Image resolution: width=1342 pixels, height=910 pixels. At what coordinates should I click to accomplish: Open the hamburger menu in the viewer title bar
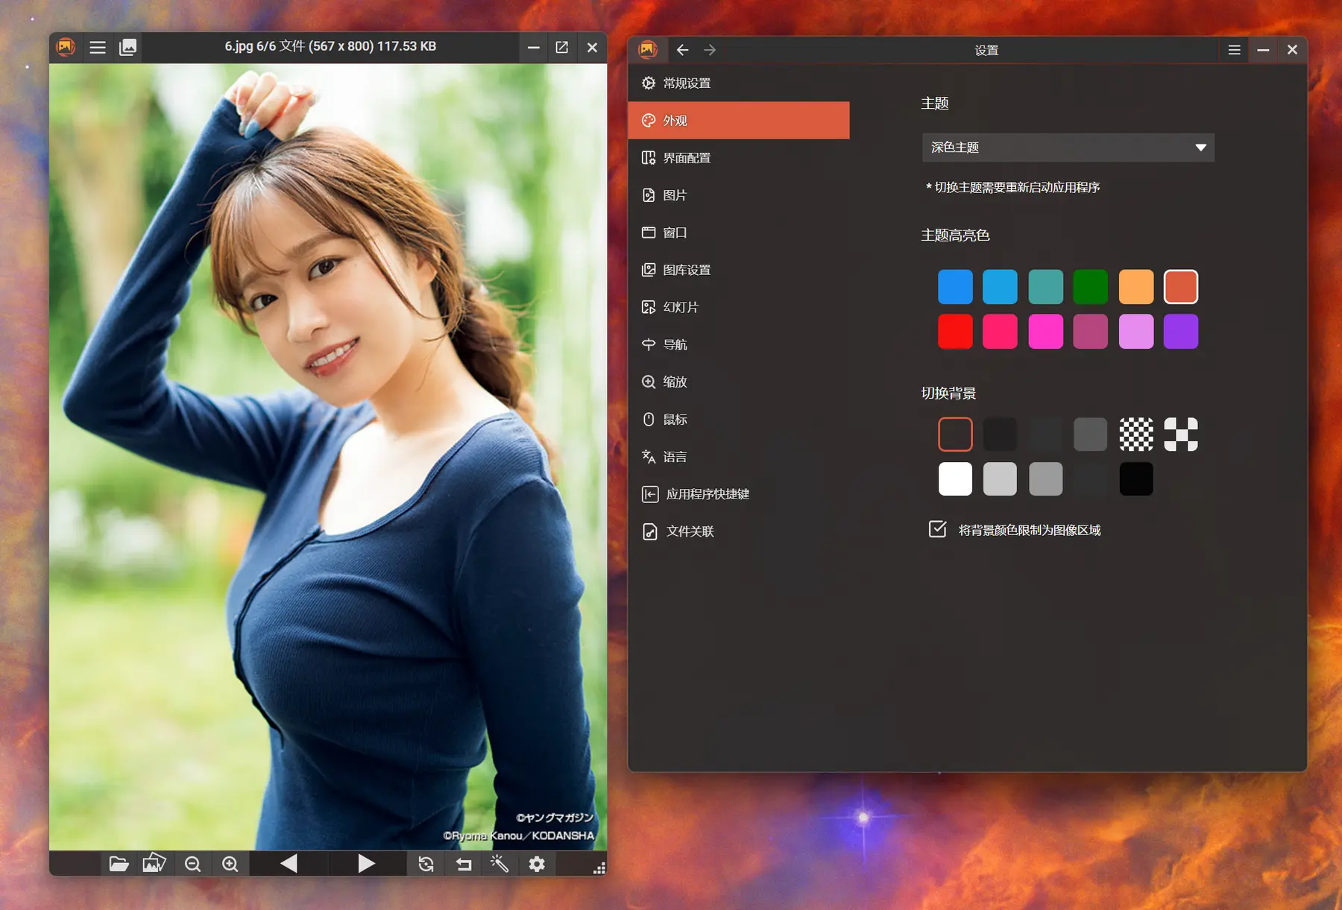98,48
